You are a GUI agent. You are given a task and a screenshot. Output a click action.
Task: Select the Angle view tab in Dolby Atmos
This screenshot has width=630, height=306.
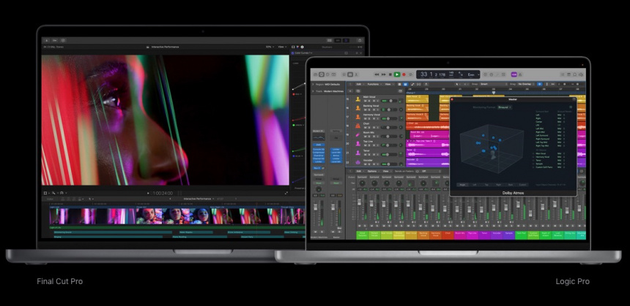point(462,185)
